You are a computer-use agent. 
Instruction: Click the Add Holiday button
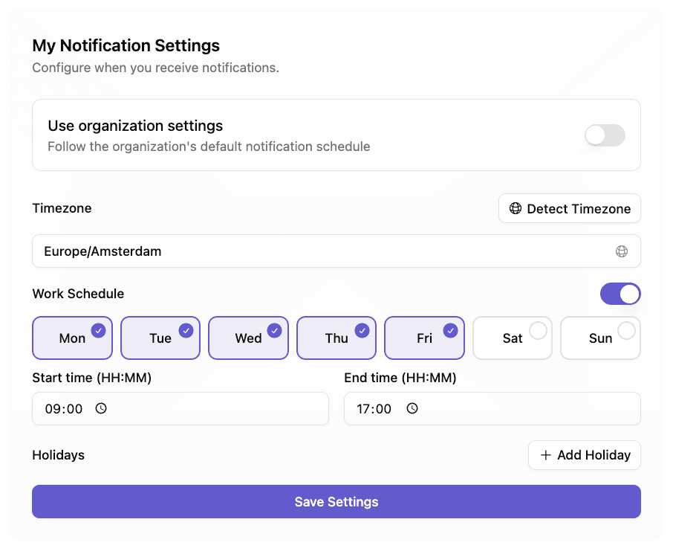(585, 454)
